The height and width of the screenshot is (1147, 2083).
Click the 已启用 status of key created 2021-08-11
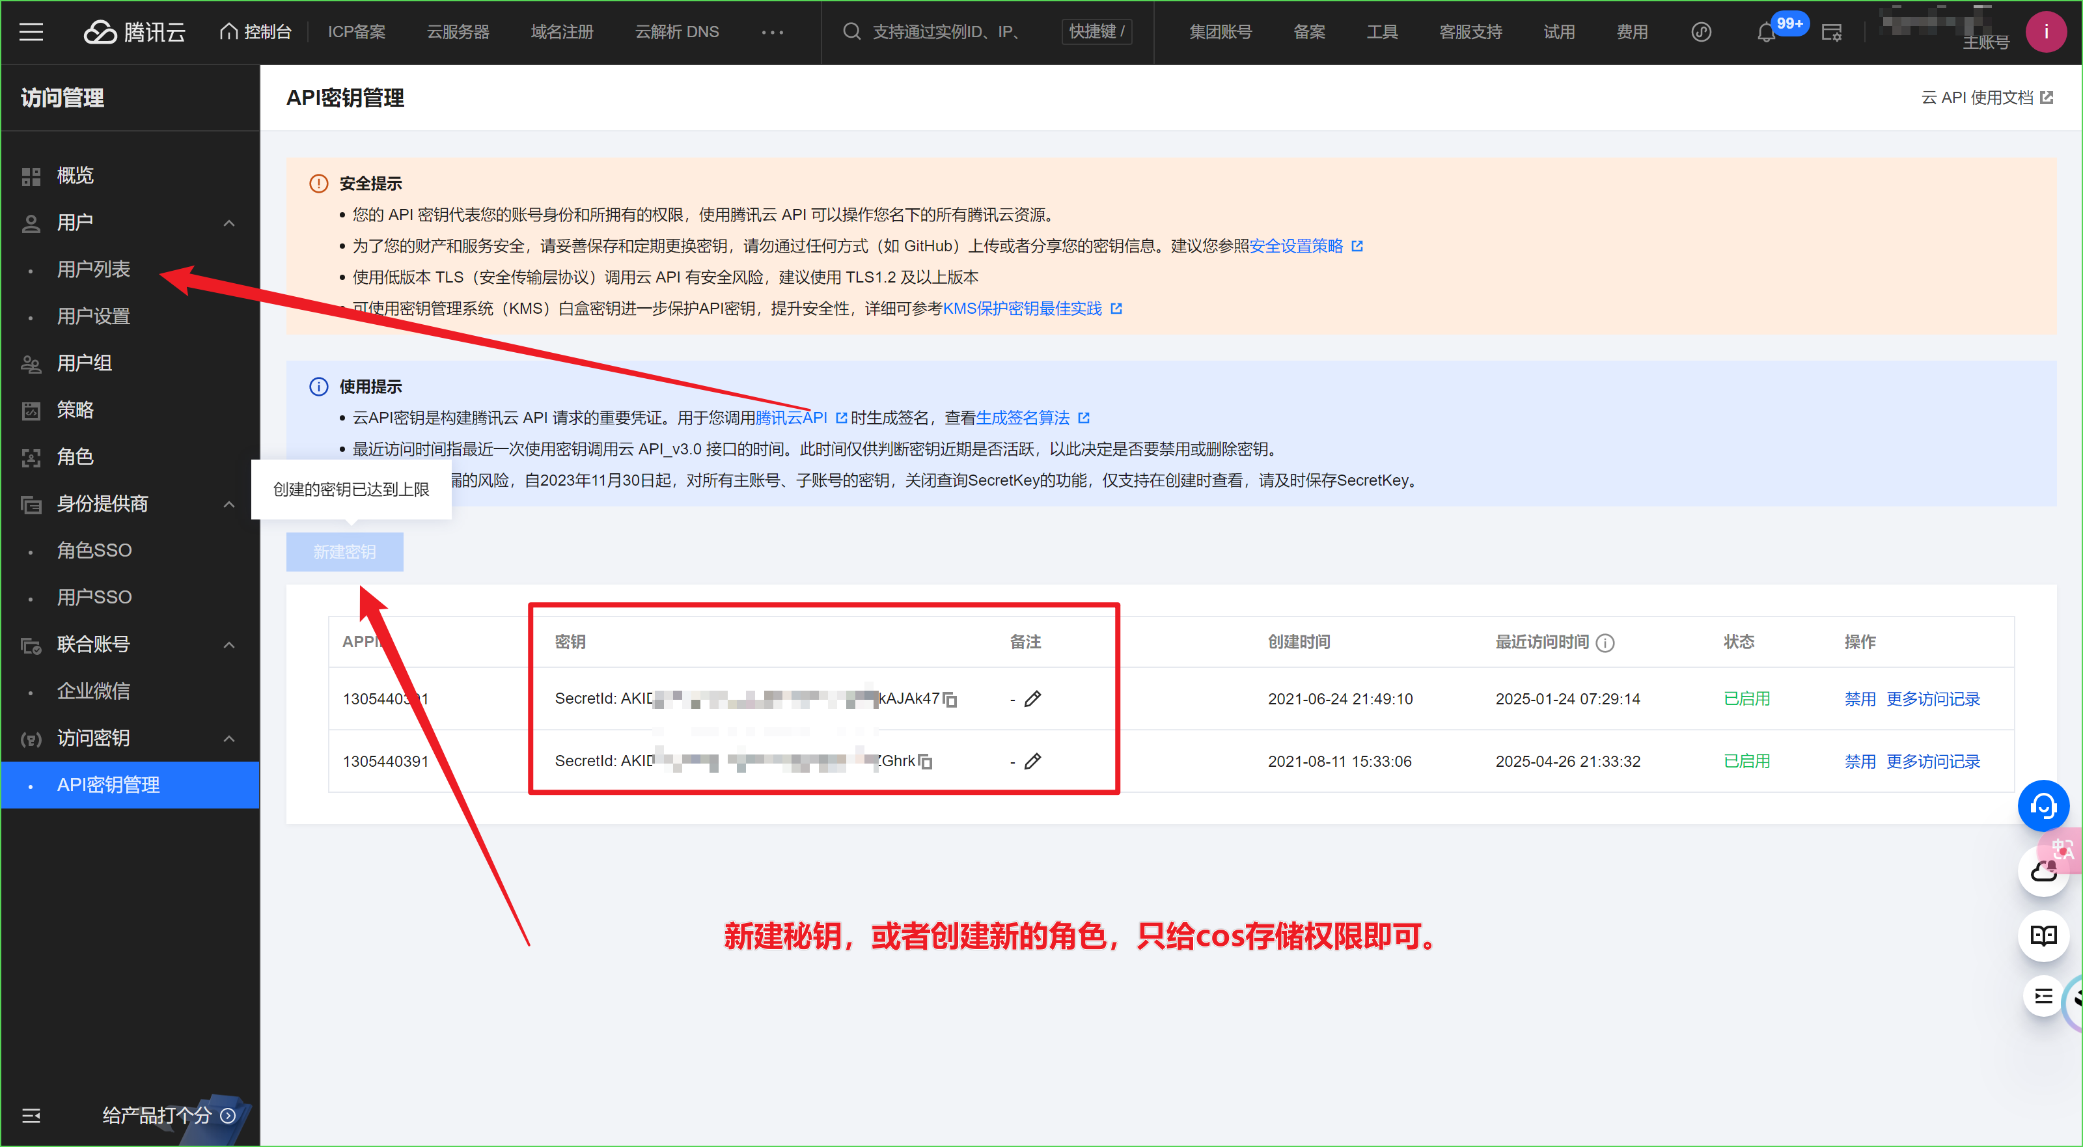[1746, 761]
